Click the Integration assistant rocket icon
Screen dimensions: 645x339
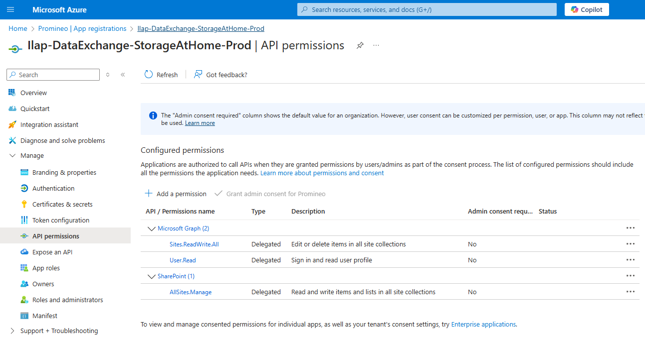click(12, 124)
